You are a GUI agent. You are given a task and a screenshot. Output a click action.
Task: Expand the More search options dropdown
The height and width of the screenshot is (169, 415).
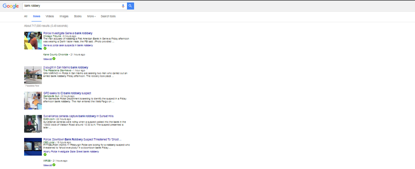[x=91, y=16]
